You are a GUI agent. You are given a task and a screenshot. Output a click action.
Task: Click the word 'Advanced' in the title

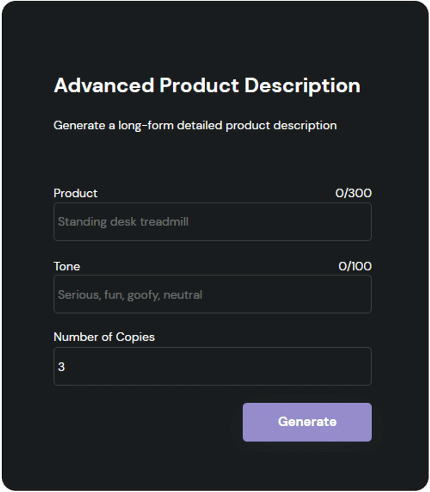click(104, 86)
